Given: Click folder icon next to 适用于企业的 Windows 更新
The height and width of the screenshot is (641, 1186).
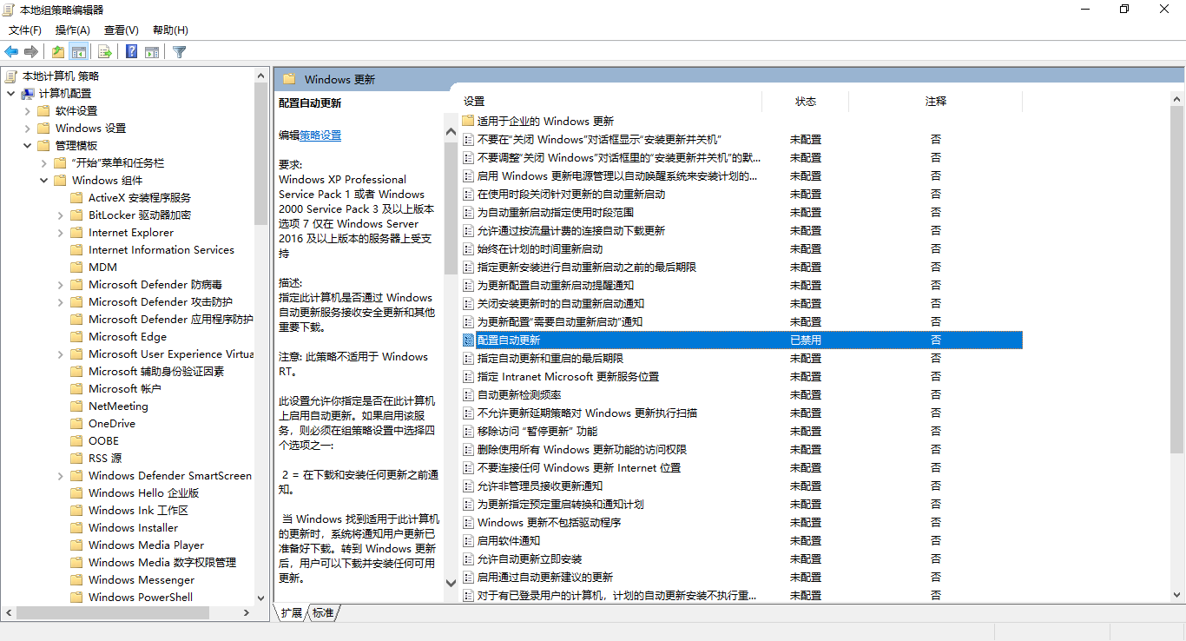Looking at the screenshot, I should click(x=468, y=121).
